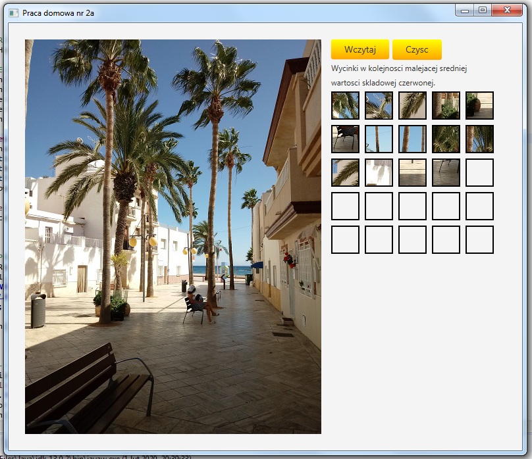Open the fourth thumbnail in the second row
The height and width of the screenshot is (459, 532).
[x=446, y=139]
